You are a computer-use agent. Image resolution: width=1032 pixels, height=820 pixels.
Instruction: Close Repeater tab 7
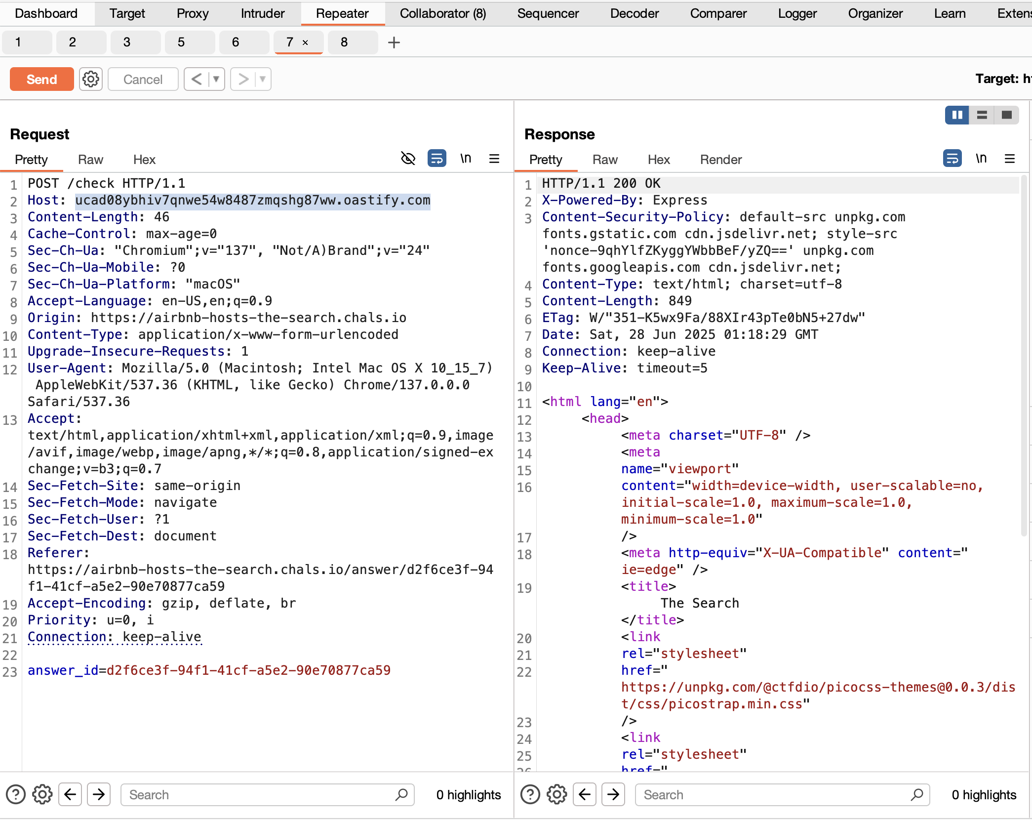305,42
